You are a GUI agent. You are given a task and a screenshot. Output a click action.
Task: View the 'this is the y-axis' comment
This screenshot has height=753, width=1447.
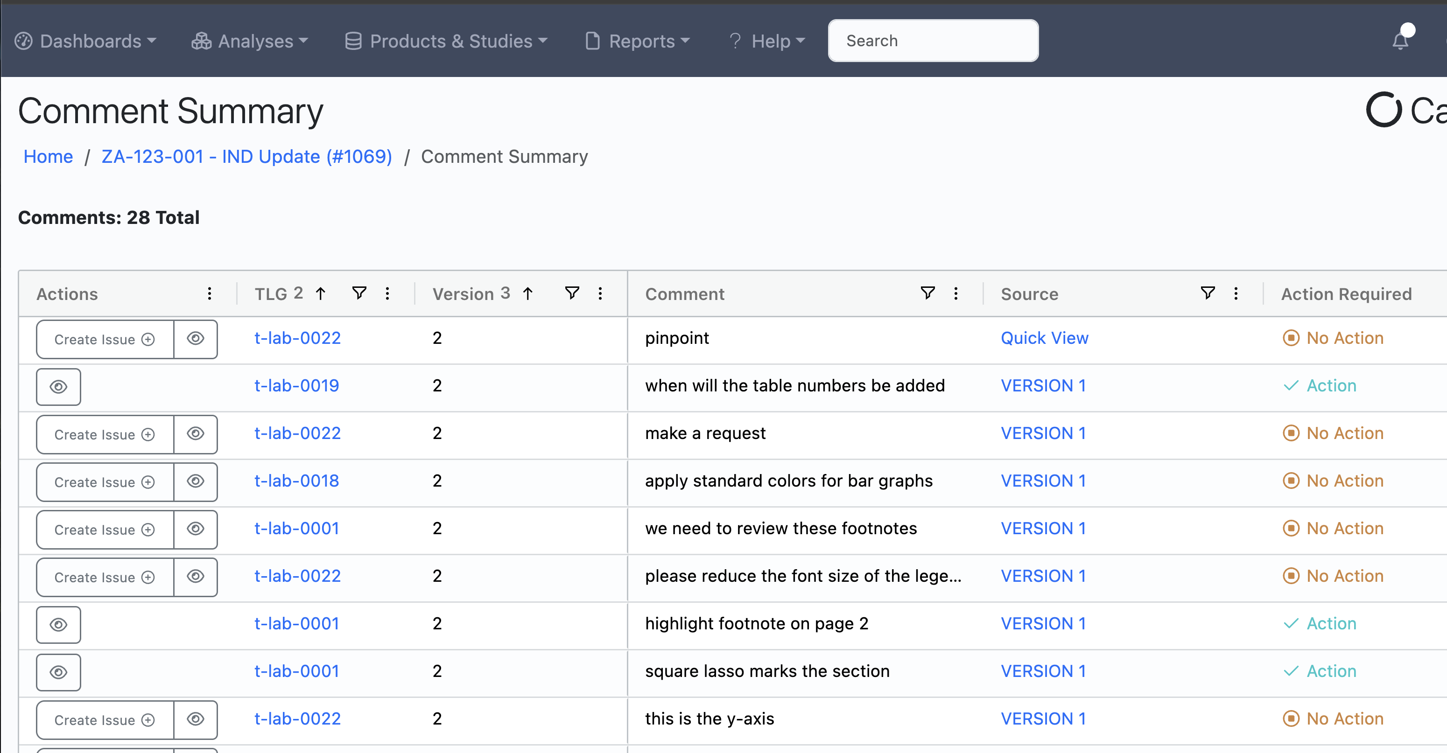pyautogui.click(x=196, y=720)
